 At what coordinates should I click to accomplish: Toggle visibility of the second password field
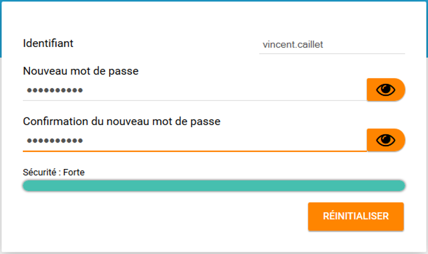coord(386,140)
